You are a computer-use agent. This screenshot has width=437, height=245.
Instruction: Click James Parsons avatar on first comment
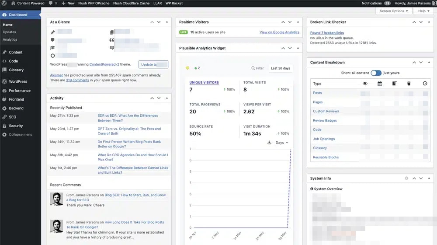click(56, 199)
